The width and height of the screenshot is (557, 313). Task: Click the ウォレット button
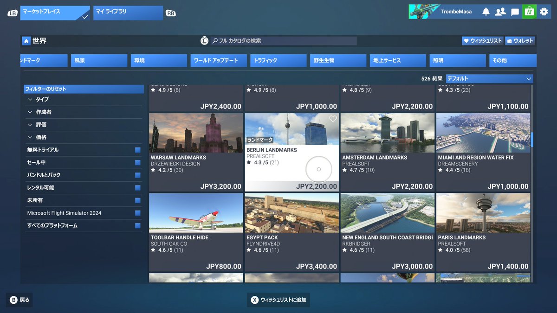[520, 41]
